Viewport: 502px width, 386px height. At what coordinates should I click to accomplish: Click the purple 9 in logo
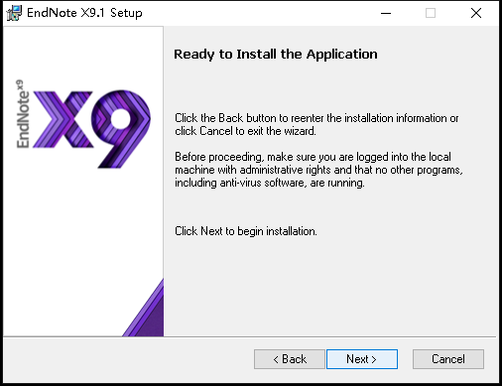pos(121,128)
